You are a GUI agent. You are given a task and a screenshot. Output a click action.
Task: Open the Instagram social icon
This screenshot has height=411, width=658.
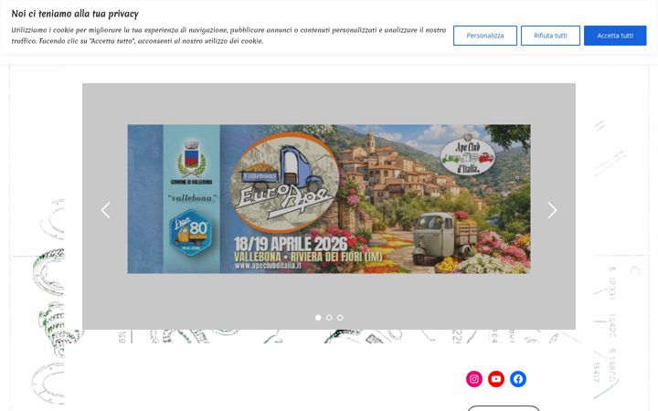[x=474, y=379]
